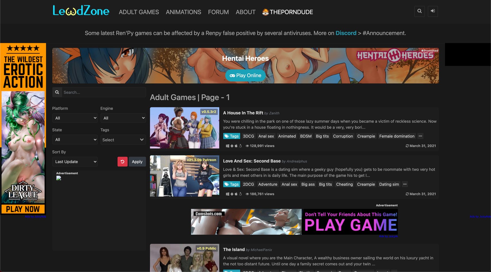Click the Play Online button
The image size is (491, 272).
[x=245, y=75]
